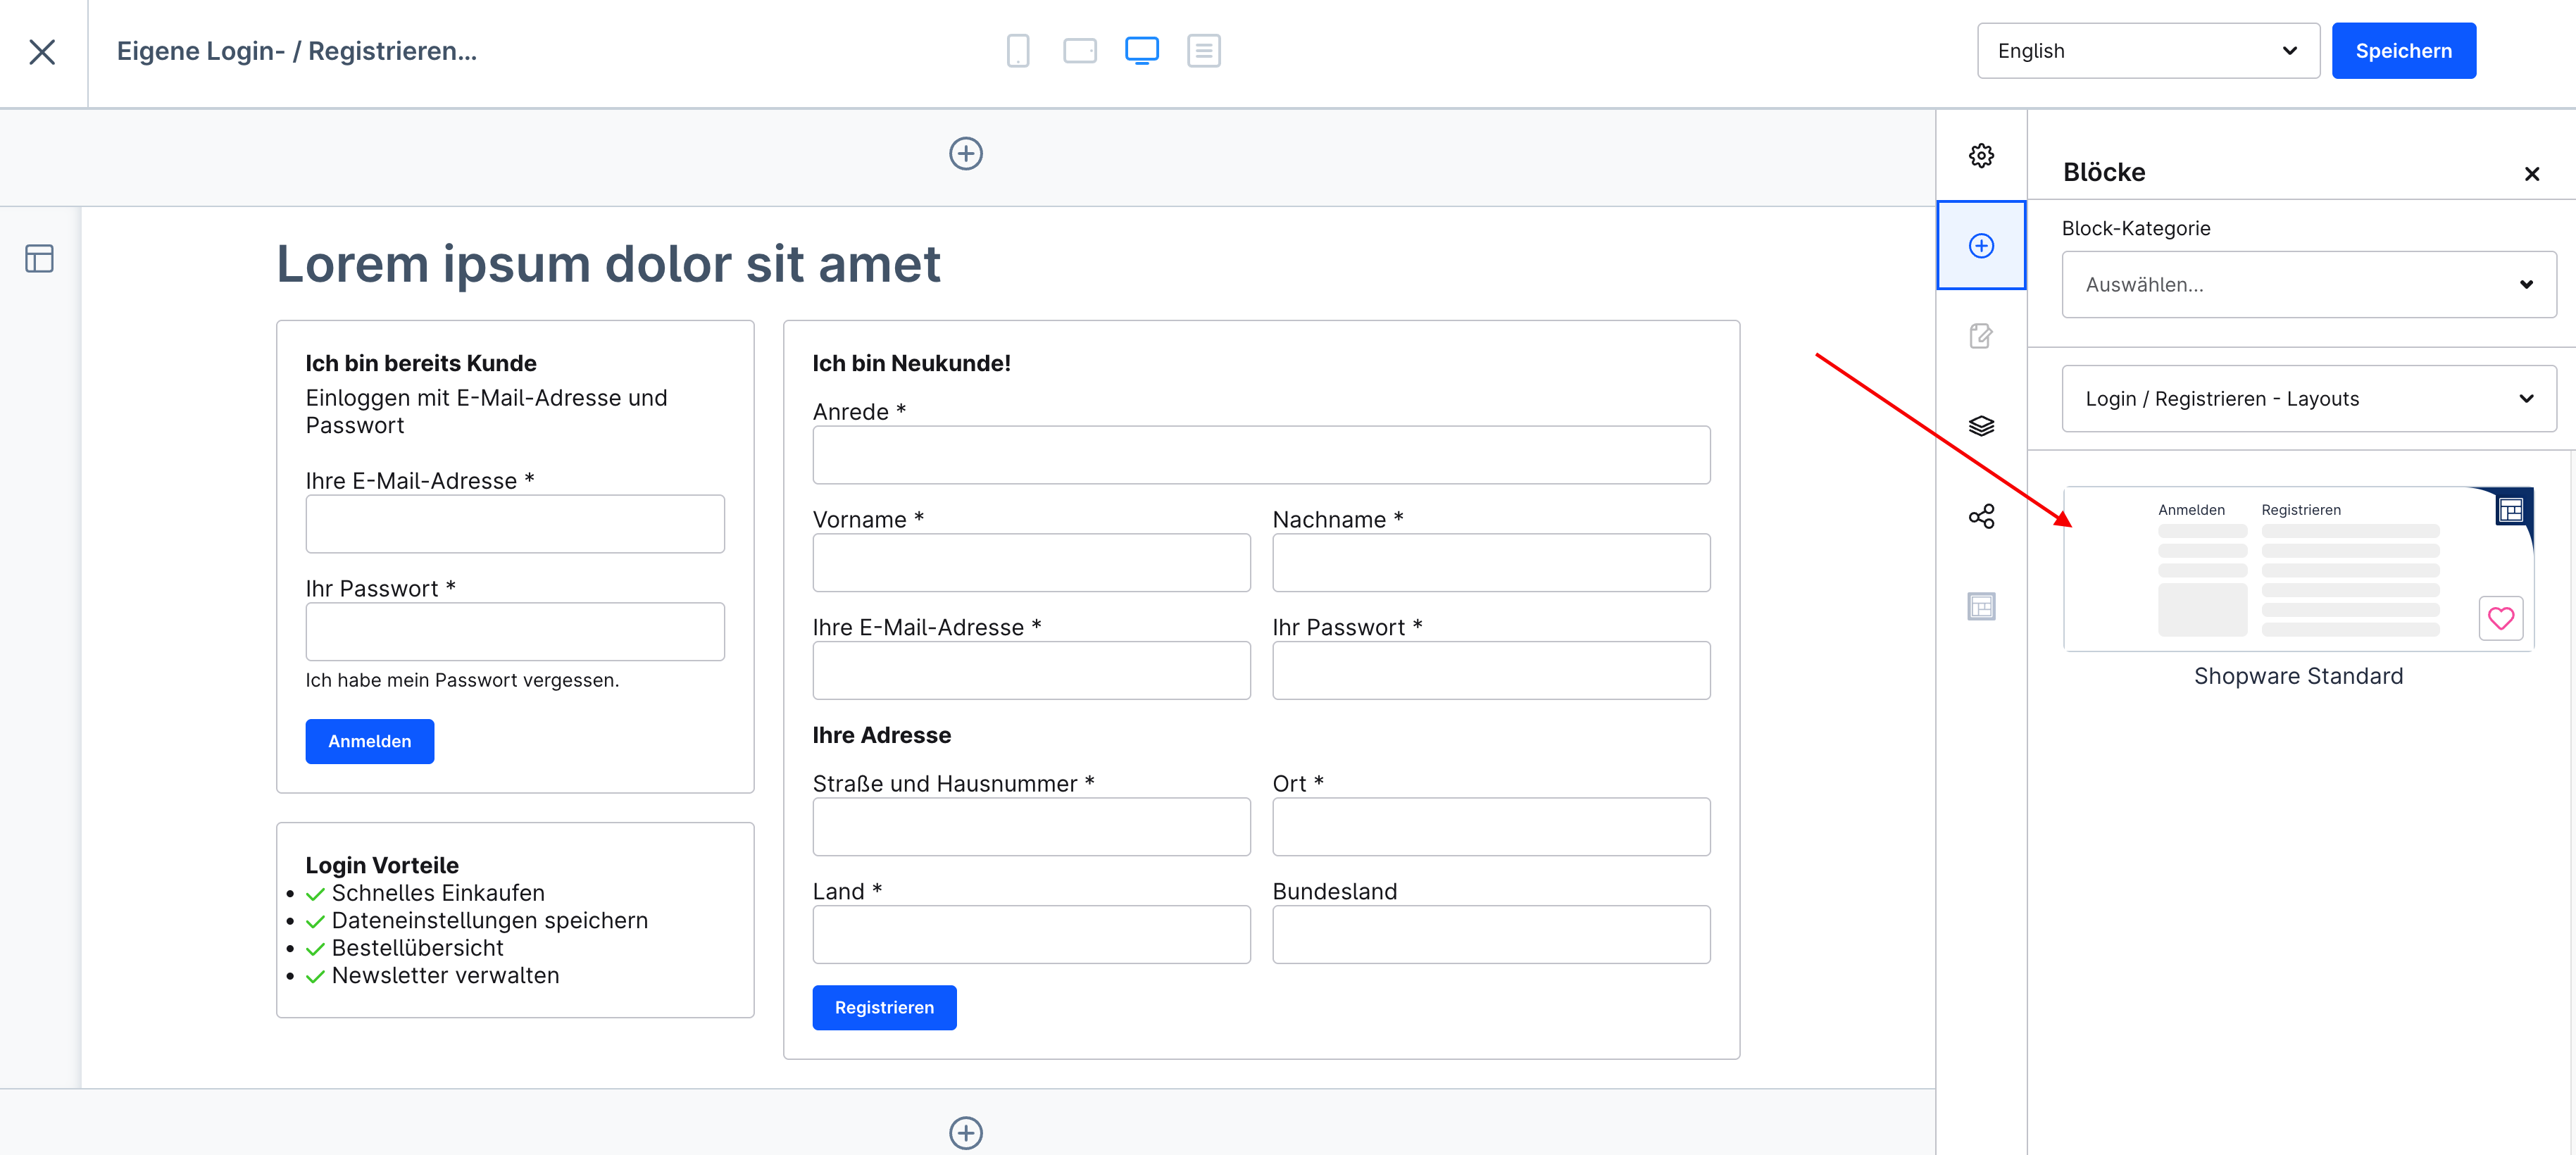Switch to tablet landscape view
This screenshot has height=1155, width=2576.
click(x=1080, y=51)
